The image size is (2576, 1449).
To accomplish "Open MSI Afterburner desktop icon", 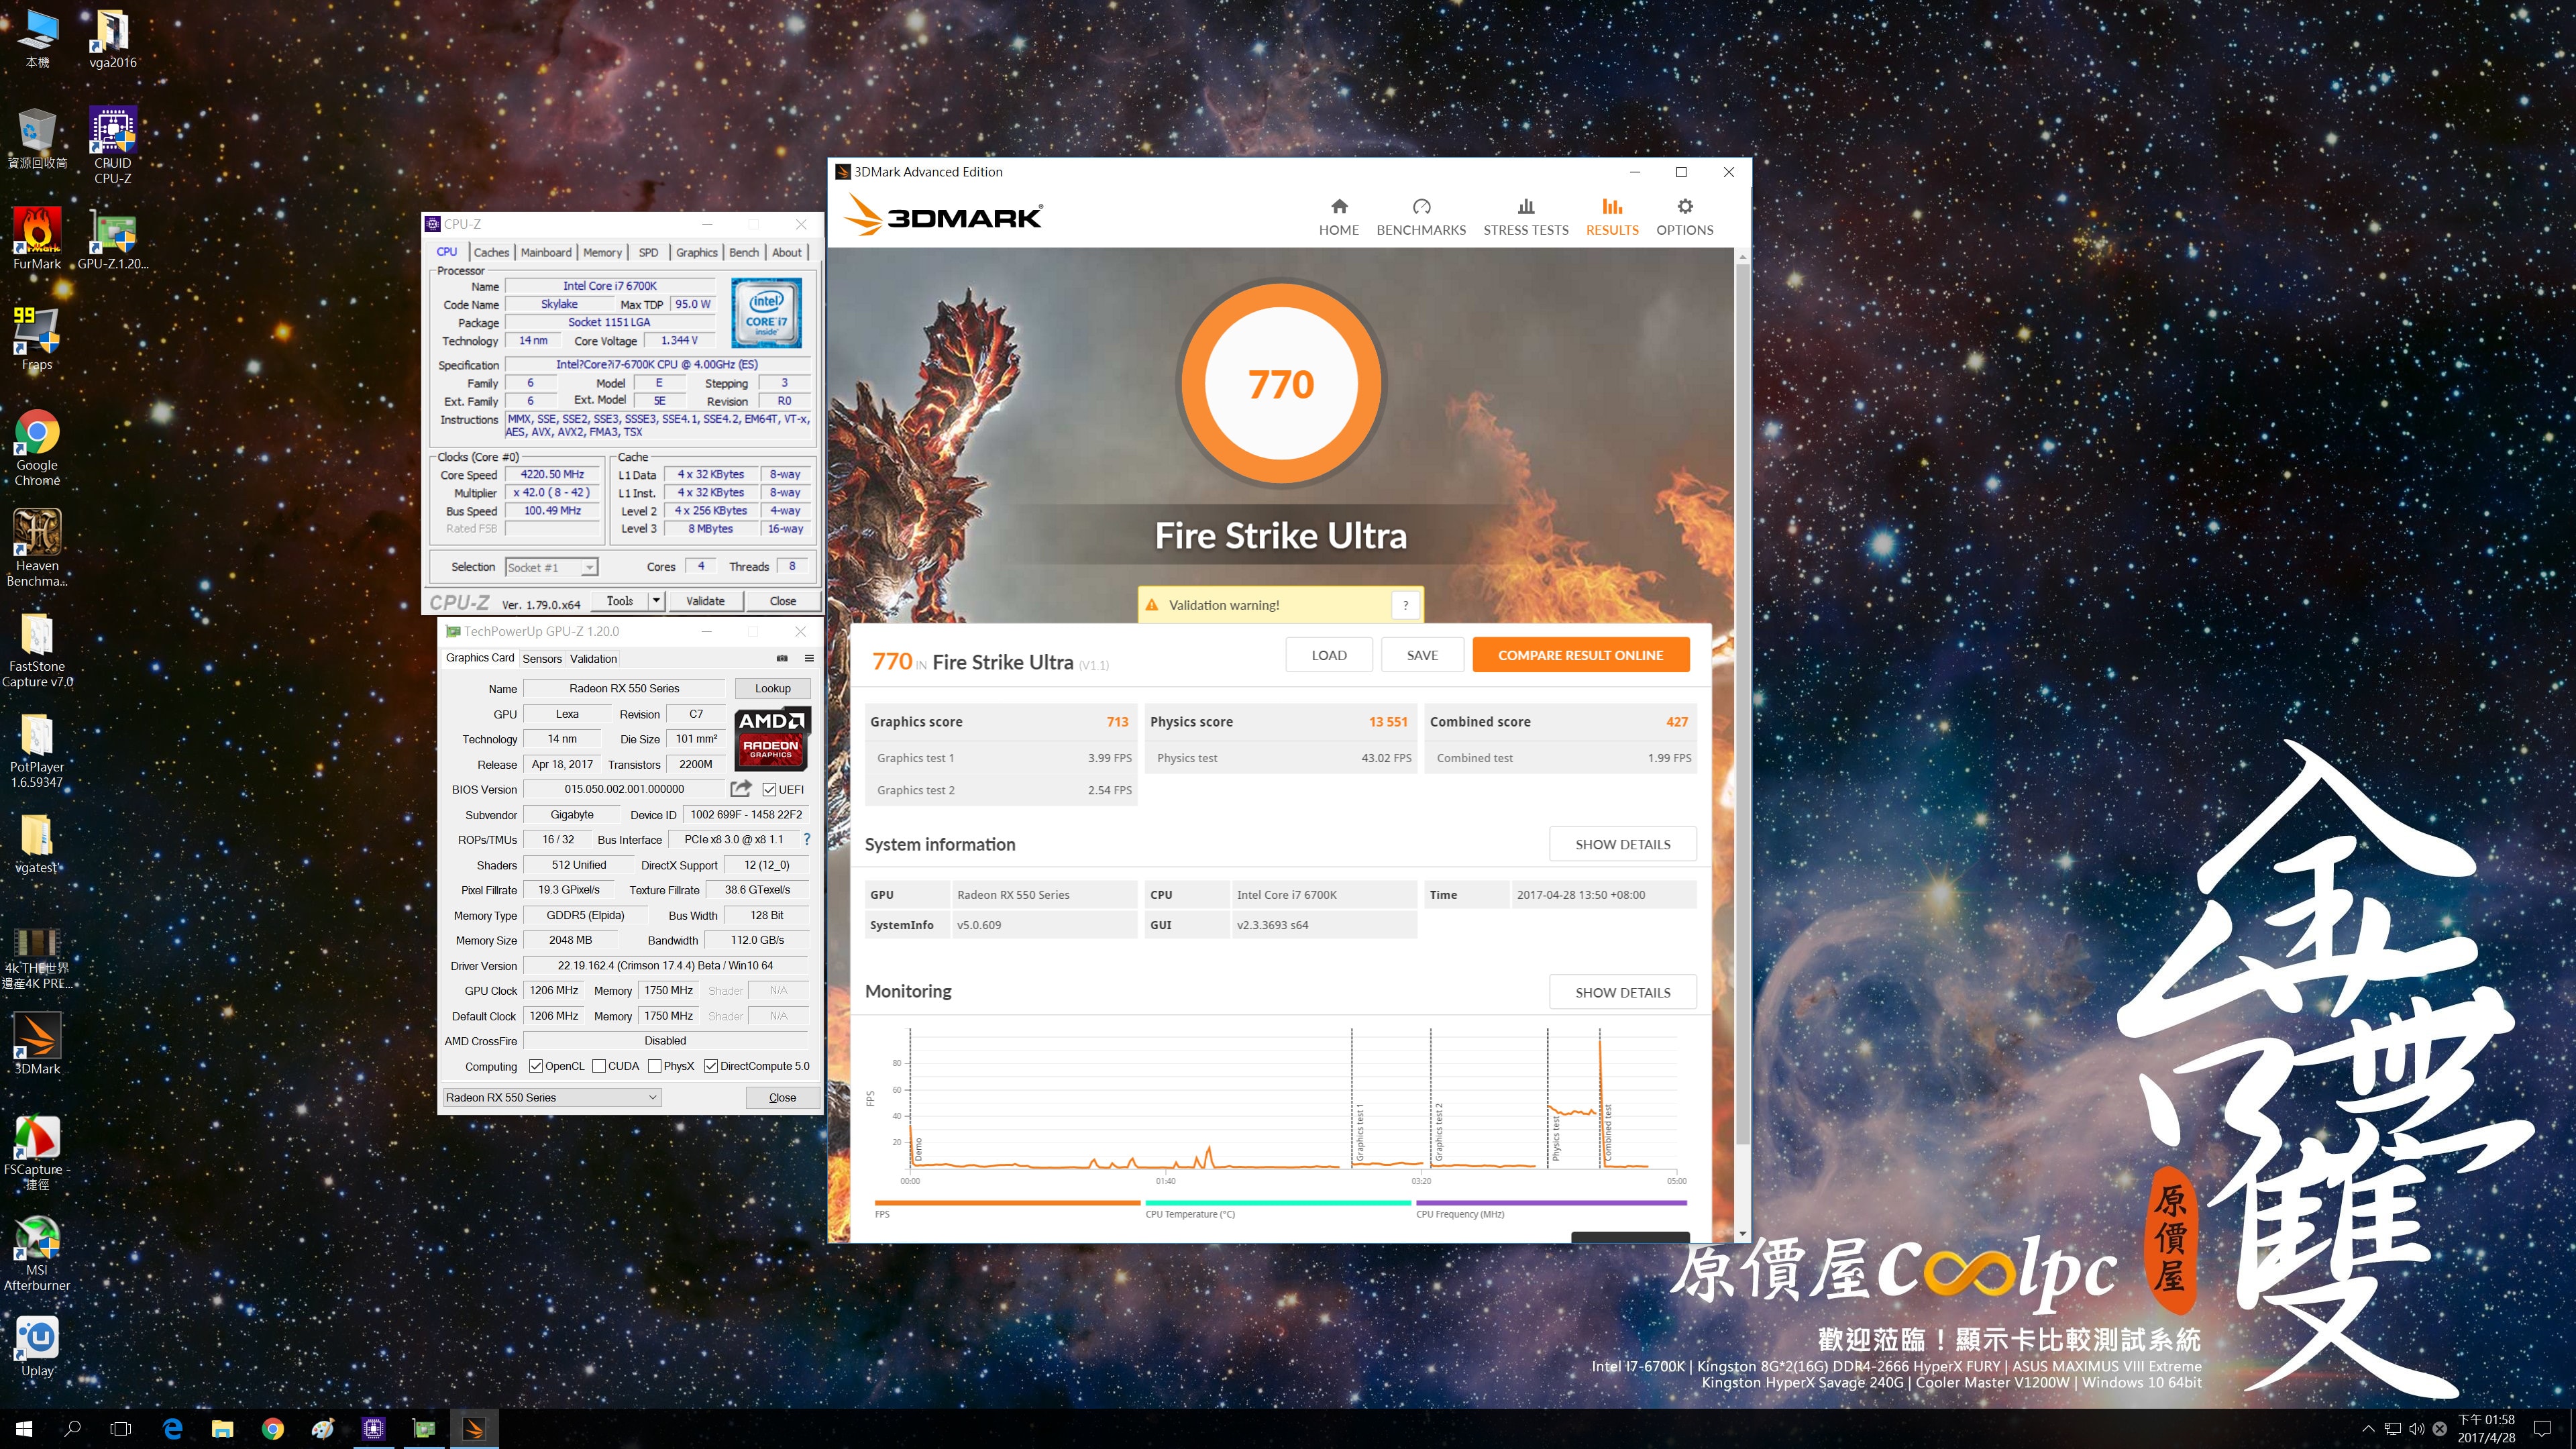I will coord(37,1253).
